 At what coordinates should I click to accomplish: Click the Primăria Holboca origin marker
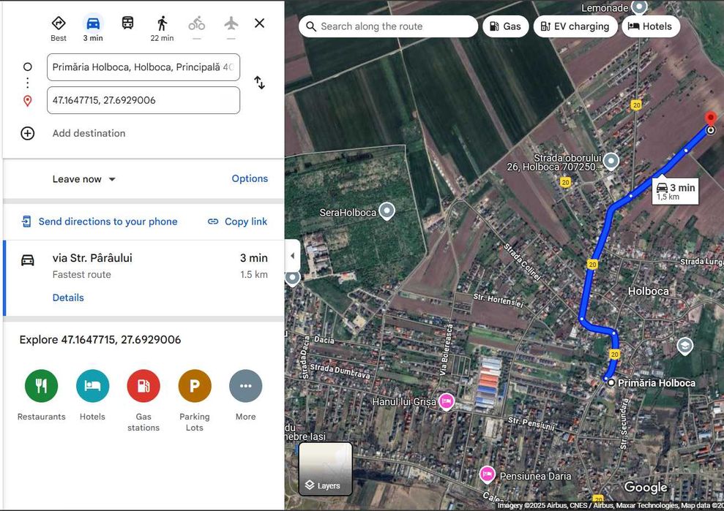tap(611, 382)
